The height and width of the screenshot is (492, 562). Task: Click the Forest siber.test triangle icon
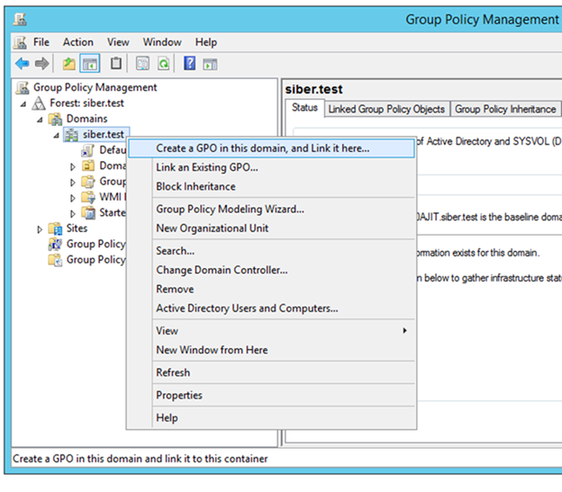(x=39, y=103)
